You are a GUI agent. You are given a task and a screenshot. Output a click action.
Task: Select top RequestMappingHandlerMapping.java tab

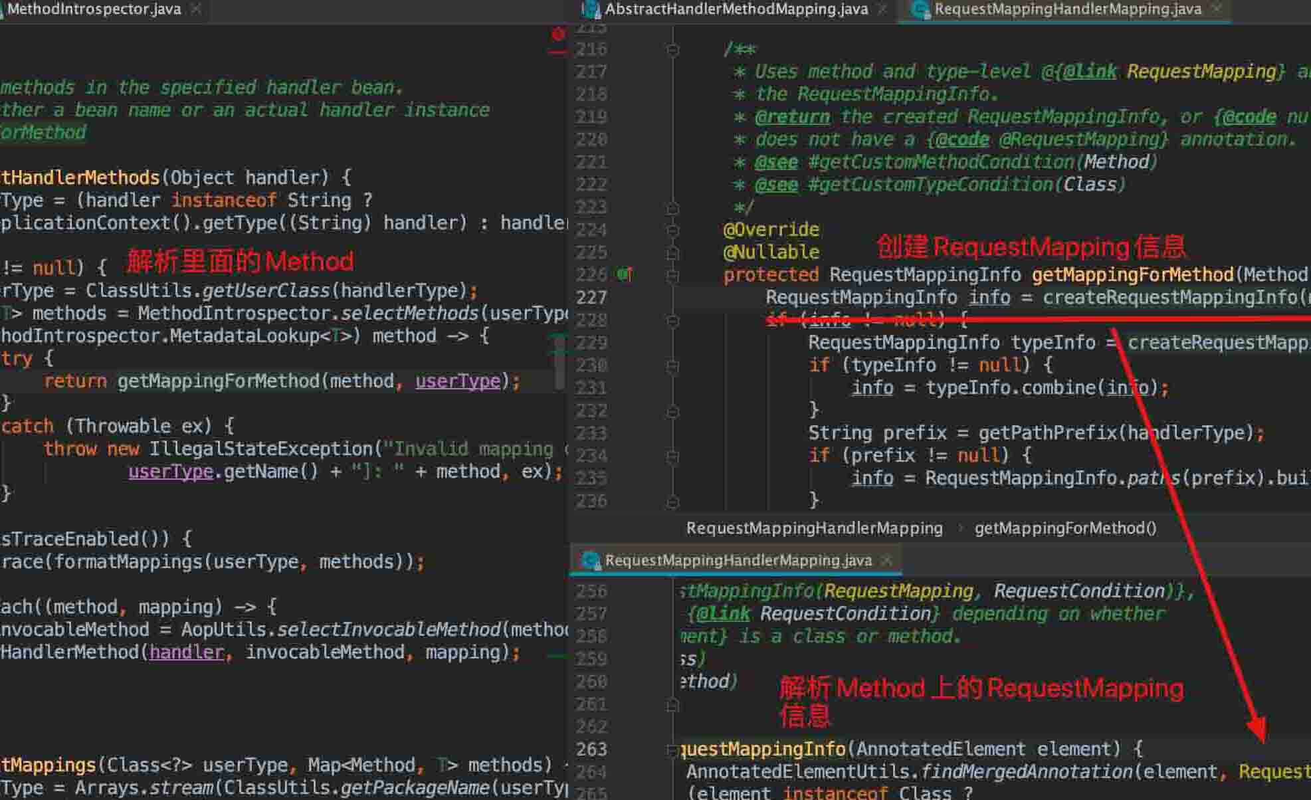(1067, 9)
